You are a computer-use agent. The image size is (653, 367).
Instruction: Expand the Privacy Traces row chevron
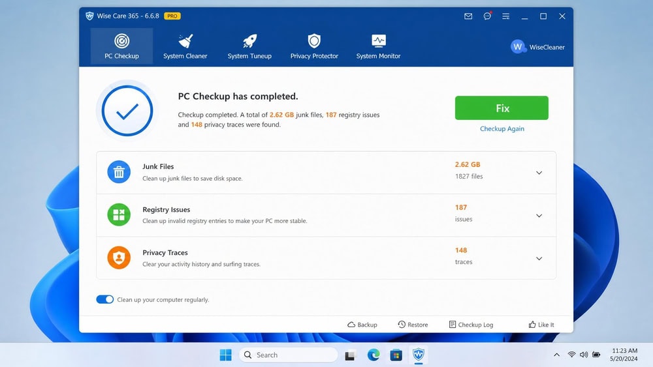click(x=539, y=259)
